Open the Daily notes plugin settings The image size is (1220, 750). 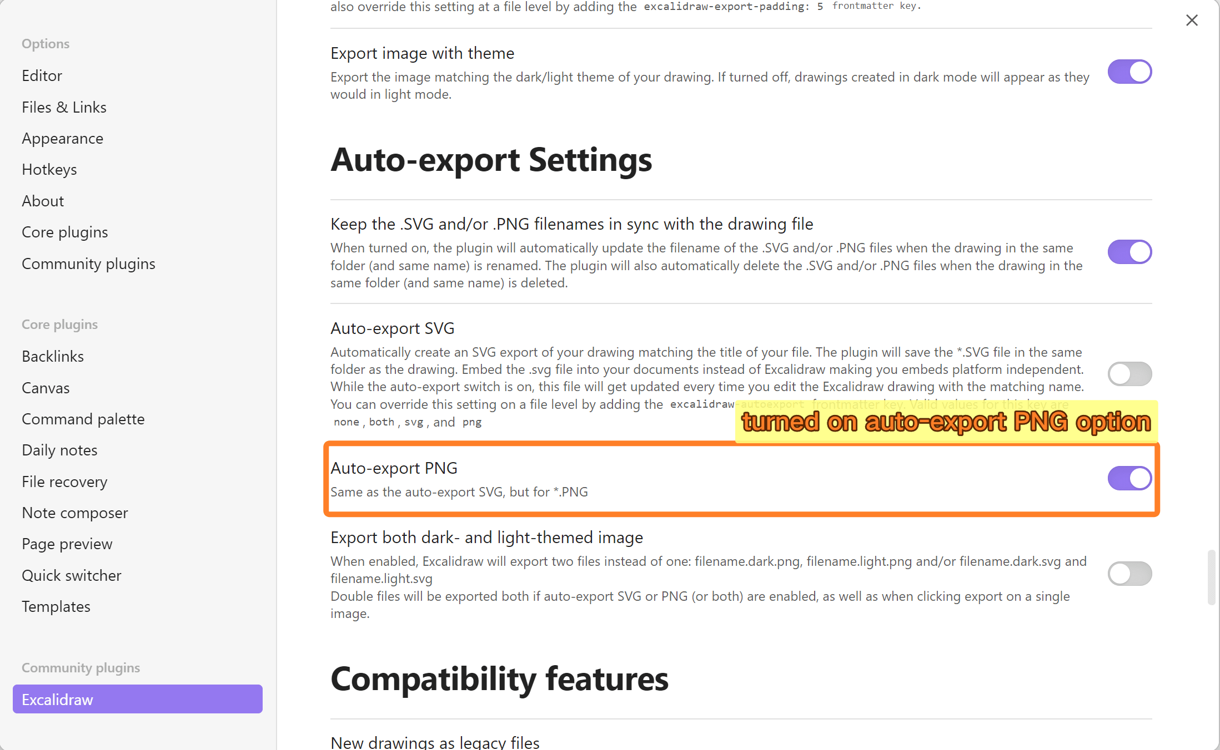tap(59, 450)
